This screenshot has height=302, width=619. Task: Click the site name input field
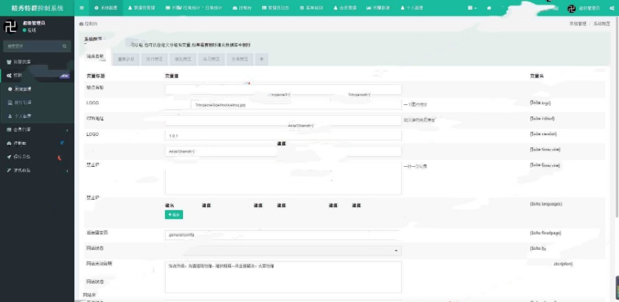pos(283,89)
